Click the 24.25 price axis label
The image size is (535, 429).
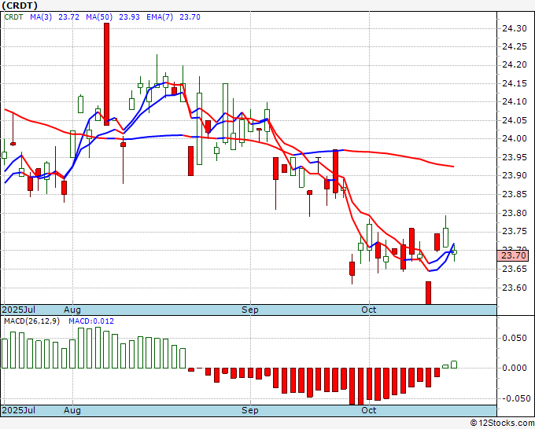(x=515, y=46)
